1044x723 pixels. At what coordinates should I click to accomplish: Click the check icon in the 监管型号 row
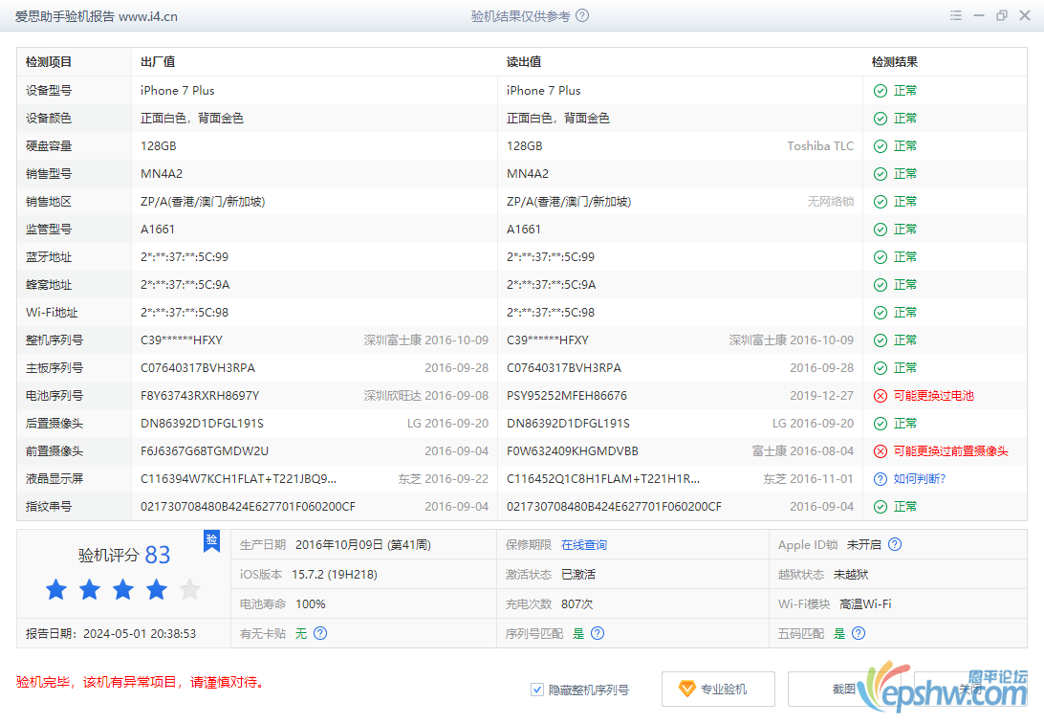point(881,230)
